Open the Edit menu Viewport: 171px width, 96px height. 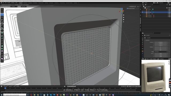pyautogui.click(x=6, y=3)
